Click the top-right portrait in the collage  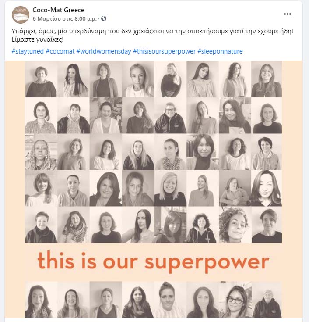coord(266,79)
